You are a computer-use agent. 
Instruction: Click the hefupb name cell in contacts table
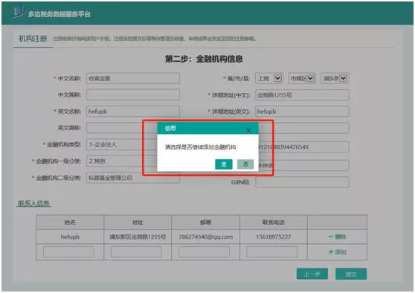tap(70, 236)
